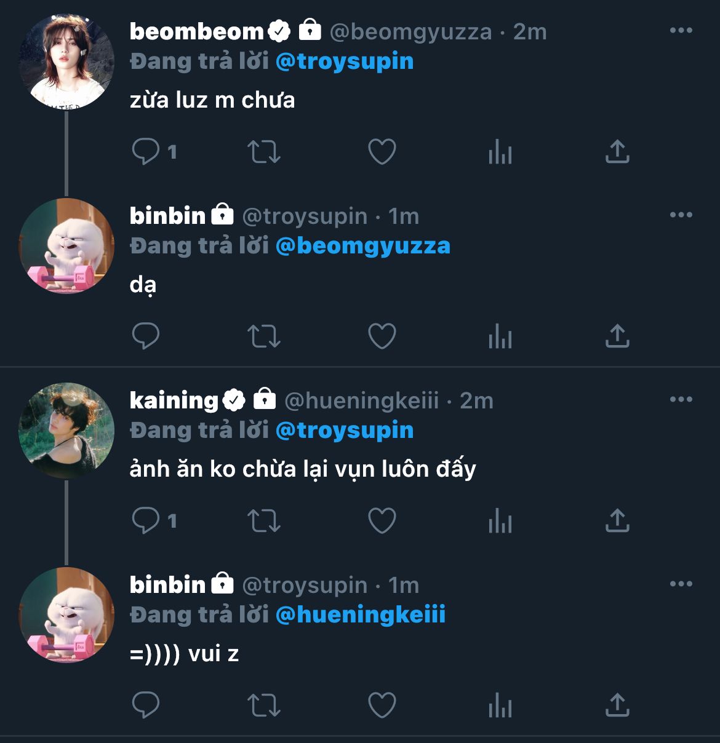Like beombeom's tweet

(382, 151)
